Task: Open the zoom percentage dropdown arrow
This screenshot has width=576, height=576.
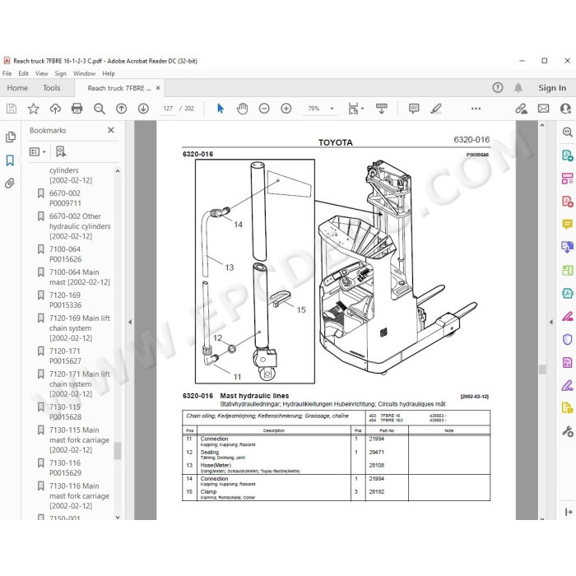Action: pos(332,109)
